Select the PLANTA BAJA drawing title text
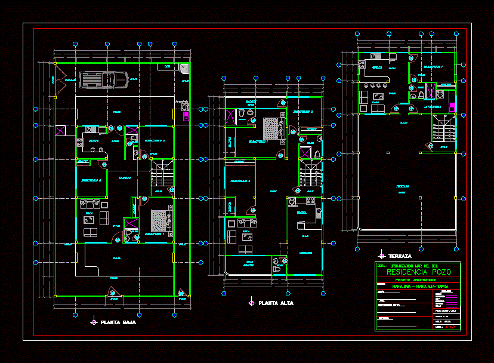 118,322
